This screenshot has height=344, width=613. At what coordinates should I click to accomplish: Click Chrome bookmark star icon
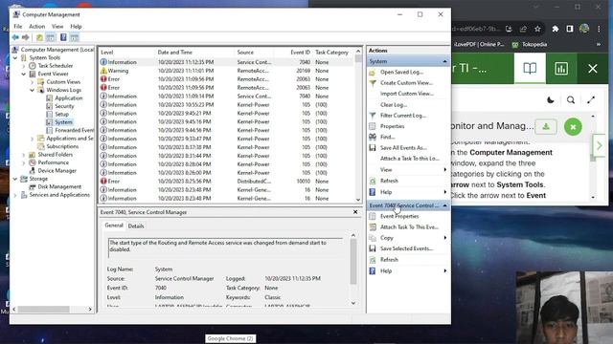point(537,29)
